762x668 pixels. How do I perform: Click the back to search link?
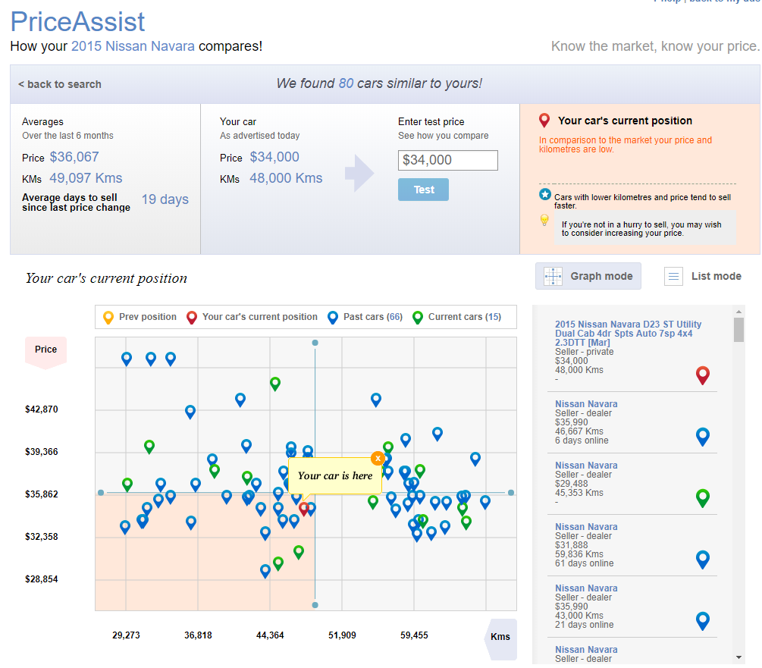tap(60, 84)
